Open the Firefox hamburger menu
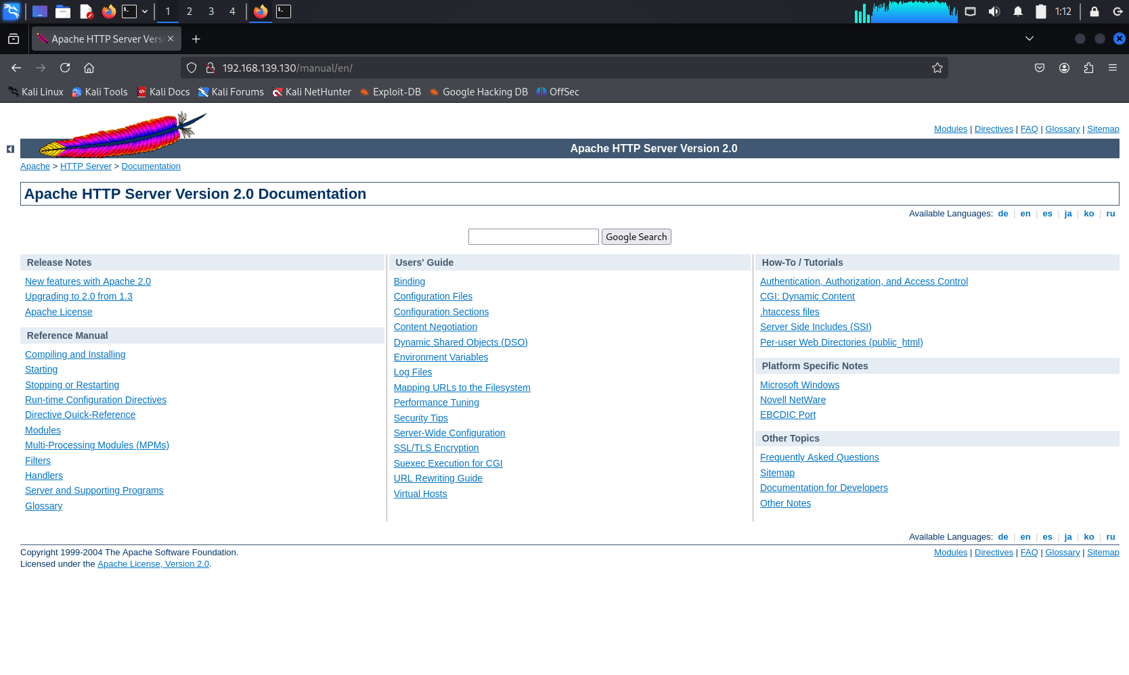 coord(1113,68)
